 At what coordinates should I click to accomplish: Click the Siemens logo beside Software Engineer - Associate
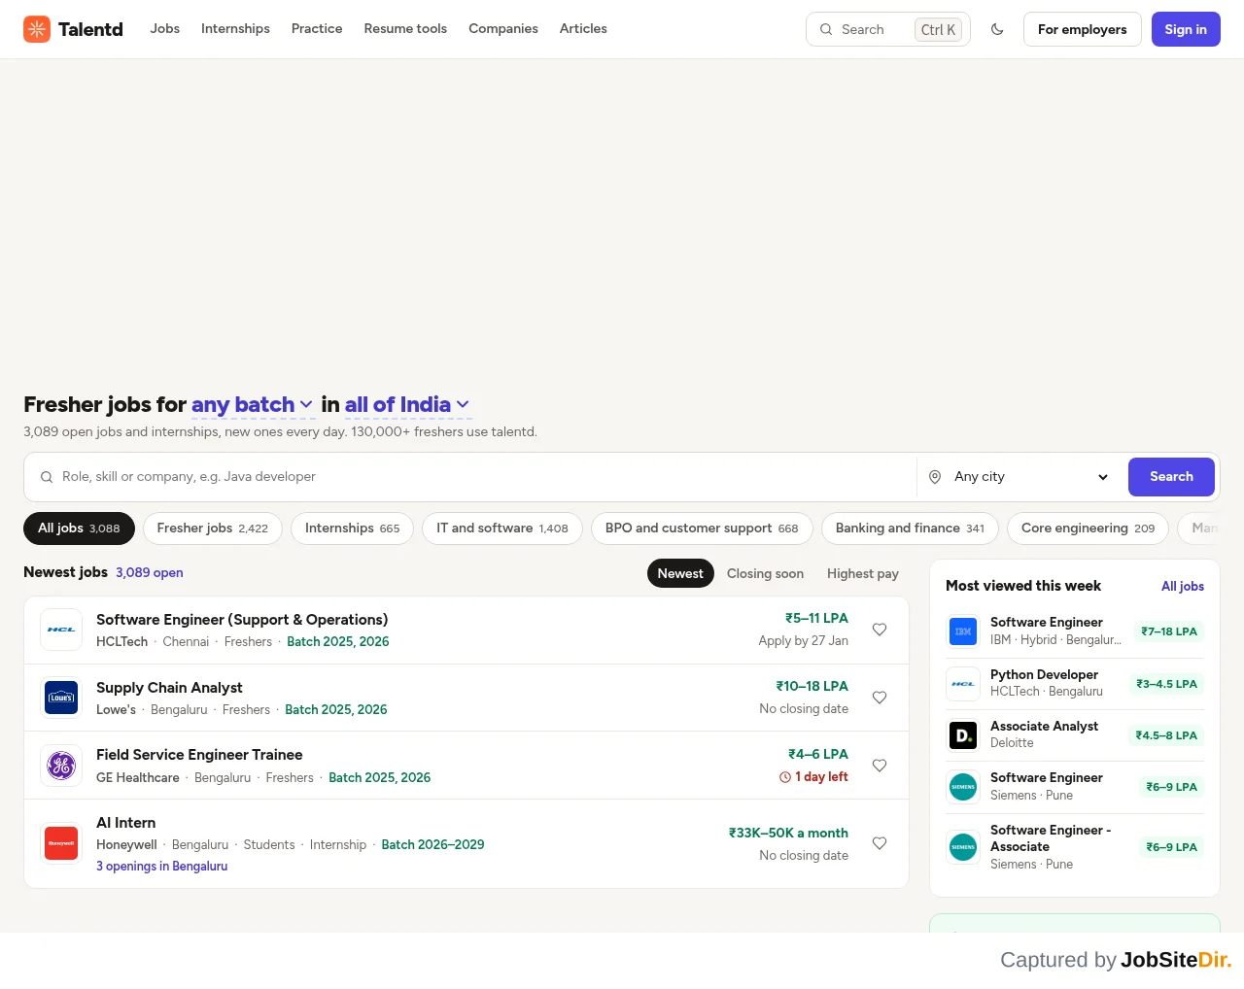[x=963, y=847]
